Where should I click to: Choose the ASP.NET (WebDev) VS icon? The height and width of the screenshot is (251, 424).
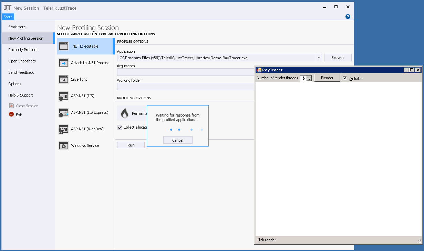(64, 129)
